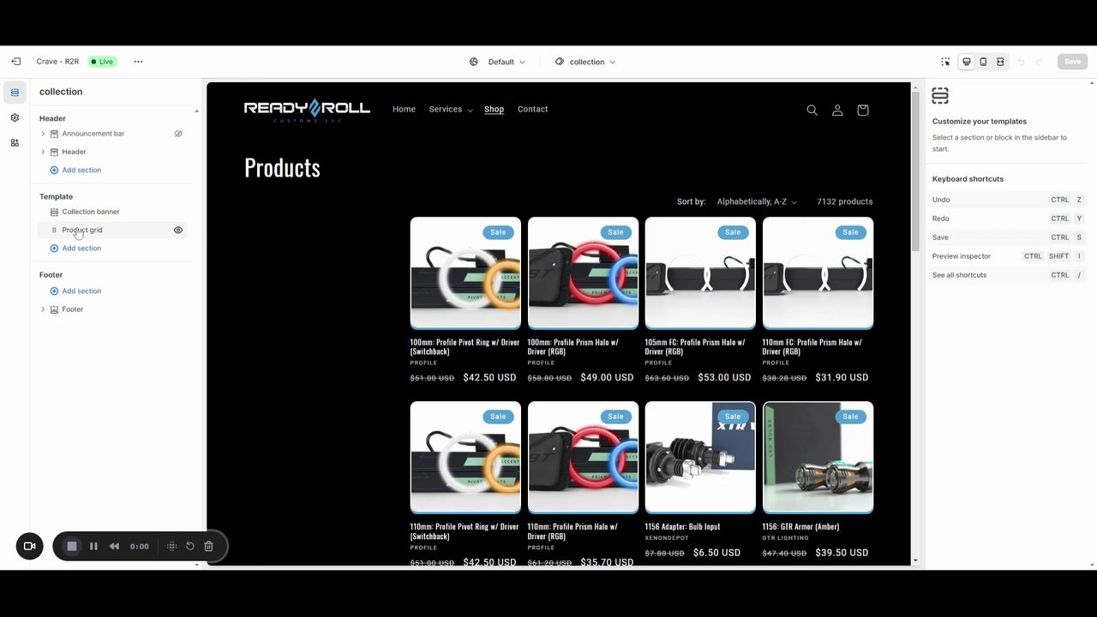
Task: Open Theme settings gear in left rail
Action: [15, 117]
